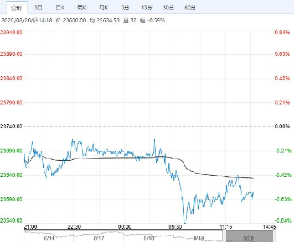Open the 日K daily candlestick tab

(x=60, y=8)
